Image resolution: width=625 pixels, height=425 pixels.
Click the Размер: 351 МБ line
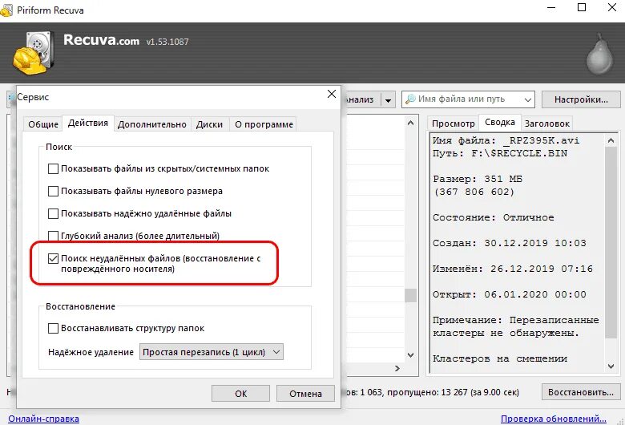[478, 179]
